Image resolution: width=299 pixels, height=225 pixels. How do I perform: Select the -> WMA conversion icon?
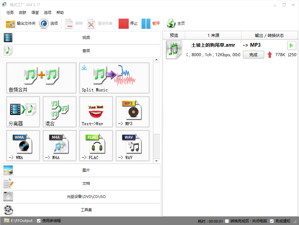tap(23, 145)
